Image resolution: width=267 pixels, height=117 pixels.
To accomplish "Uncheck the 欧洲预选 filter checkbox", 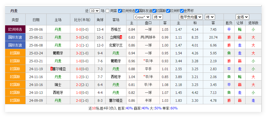I will click(120, 11).
